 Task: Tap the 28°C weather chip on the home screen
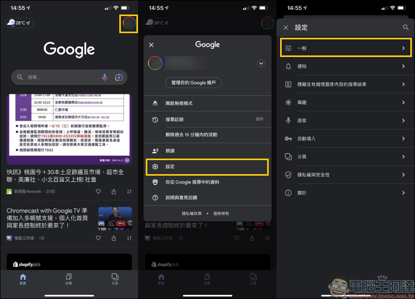[x=20, y=23]
